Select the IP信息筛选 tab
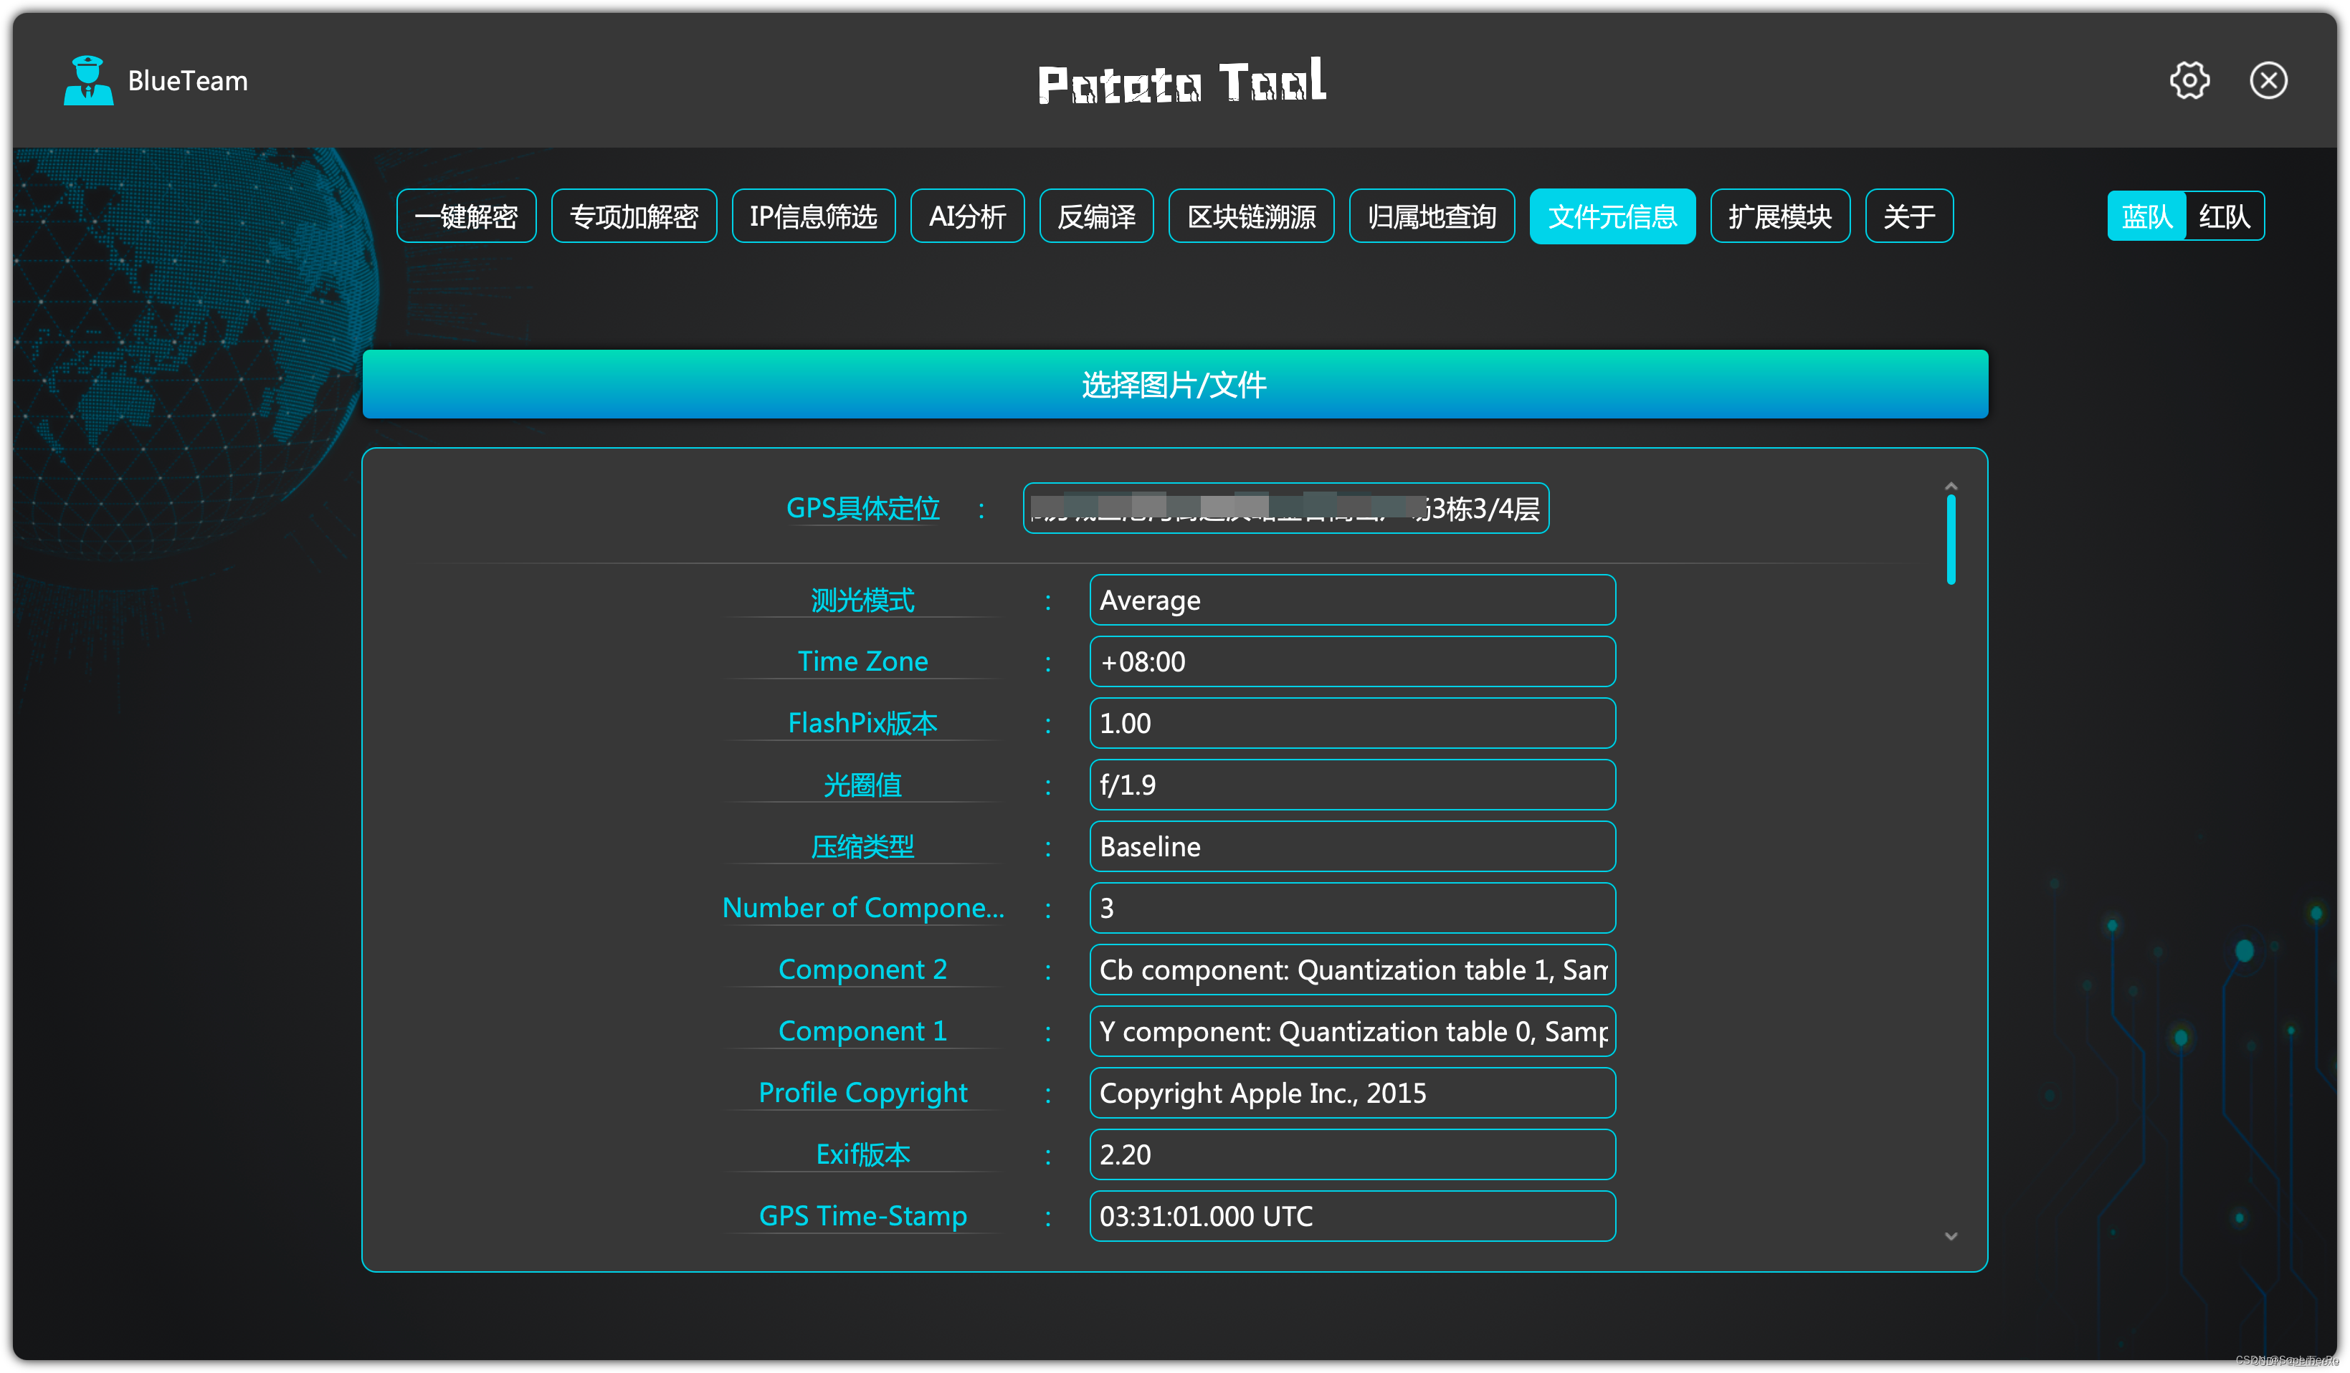The height and width of the screenshot is (1373, 2350). pyautogui.click(x=813, y=216)
